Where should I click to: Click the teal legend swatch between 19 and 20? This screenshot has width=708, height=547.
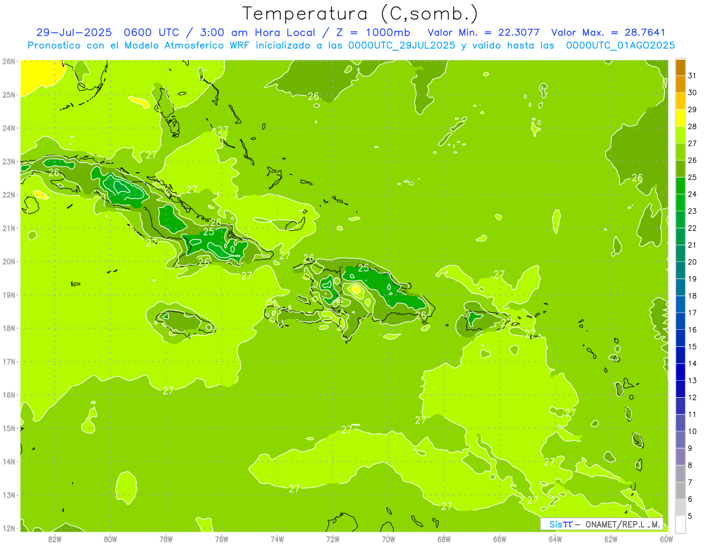[x=681, y=270]
